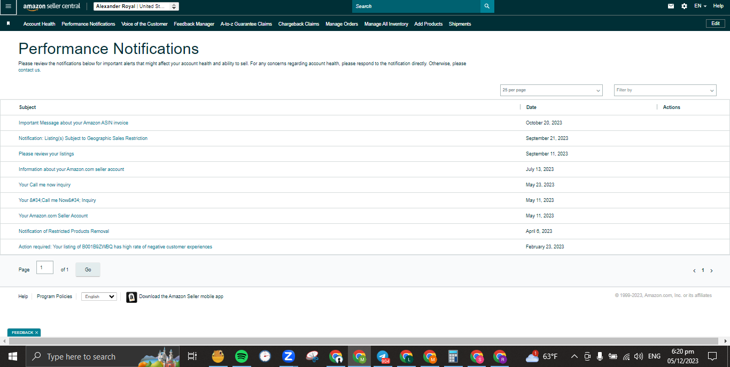This screenshot has height=367, width=730.
Task: Open the clock app icon on taskbar
Action: pyautogui.click(x=265, y=356)
